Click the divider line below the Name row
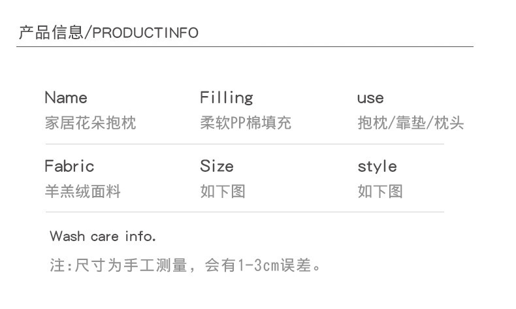This screenshot has height=309, width=516. pos(245,144)
